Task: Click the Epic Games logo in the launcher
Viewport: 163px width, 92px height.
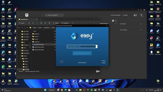Action: coord(27,15)
